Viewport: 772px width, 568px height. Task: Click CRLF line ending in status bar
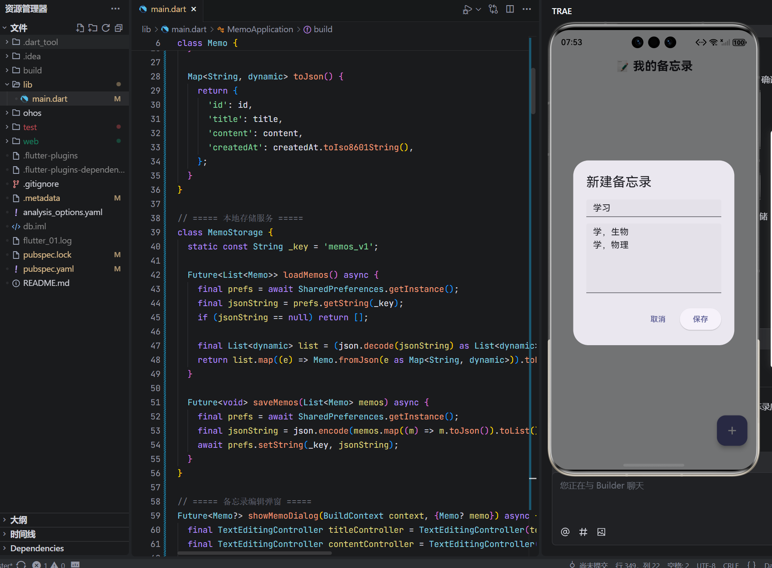click(731, 565)
